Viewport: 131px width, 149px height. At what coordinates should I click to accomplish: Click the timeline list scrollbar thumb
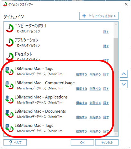(x=116, y=85)
